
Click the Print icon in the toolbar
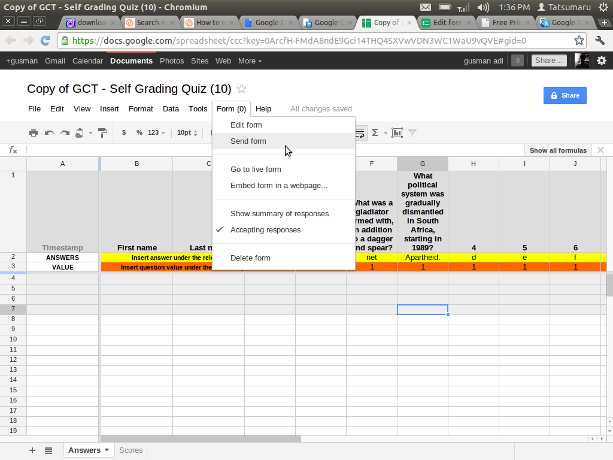click(34, 133)
